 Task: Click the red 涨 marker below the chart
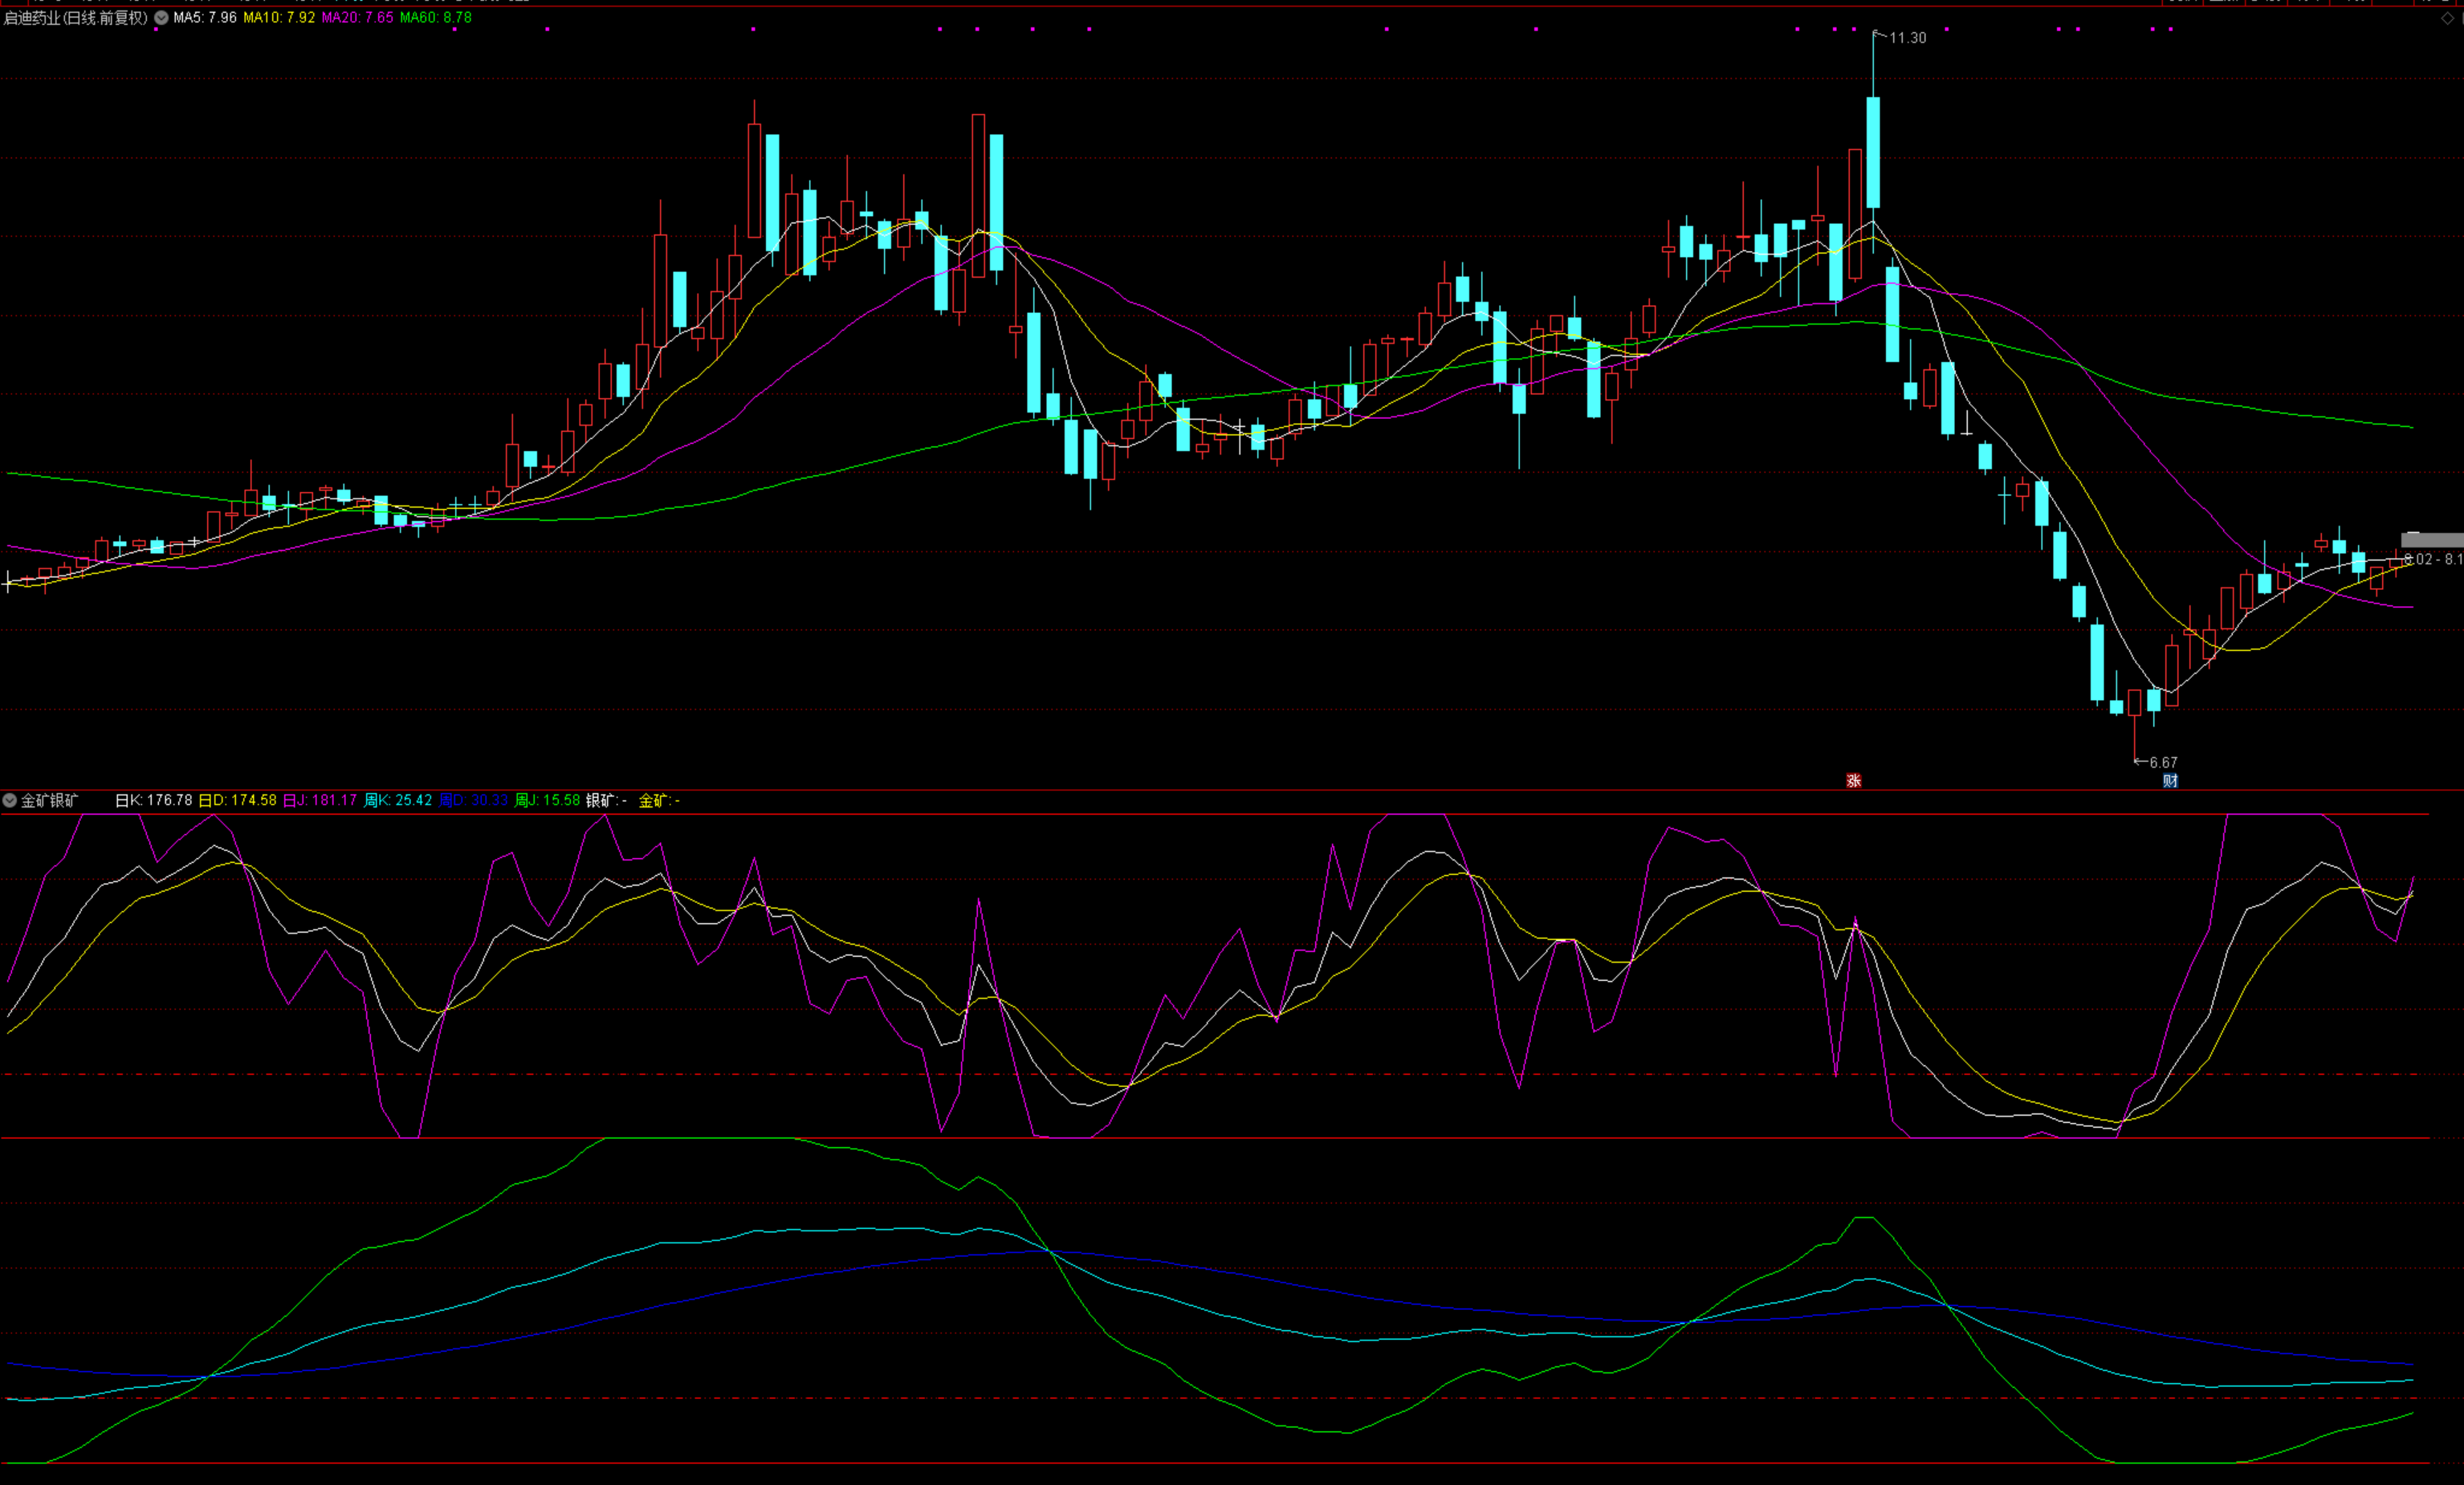tap(1853, 781)
